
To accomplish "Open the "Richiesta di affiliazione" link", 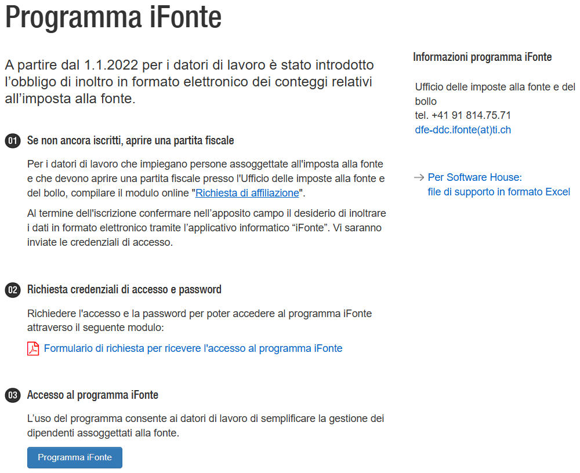I will click(247, 192).
